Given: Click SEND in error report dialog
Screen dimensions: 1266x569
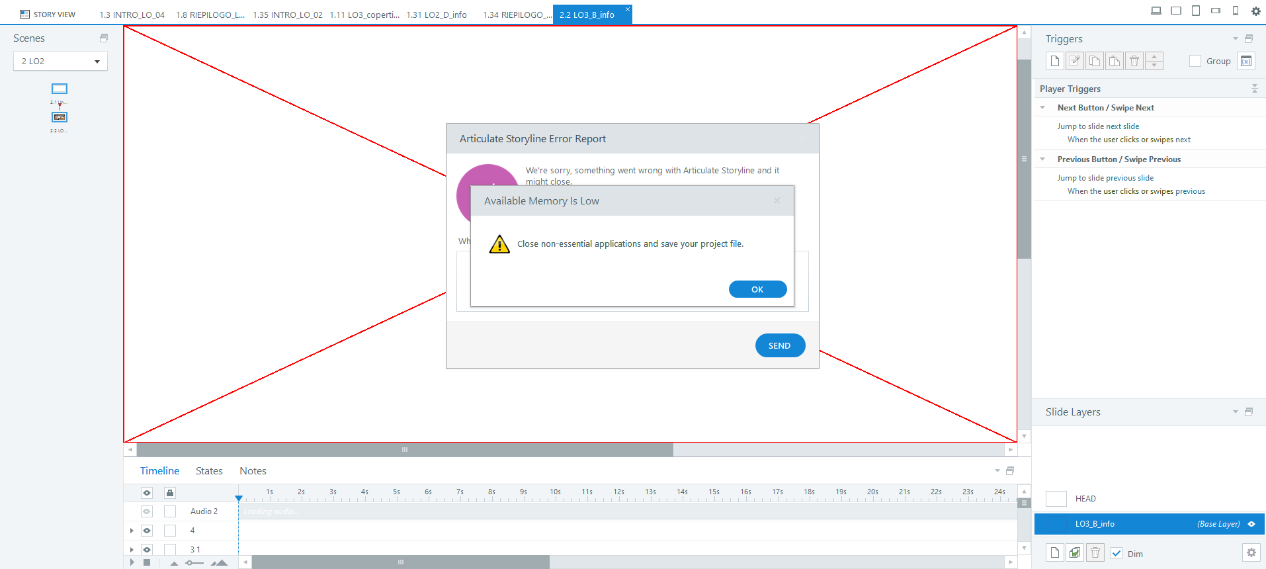Looking at the screenshot, I should click(780, 345).
